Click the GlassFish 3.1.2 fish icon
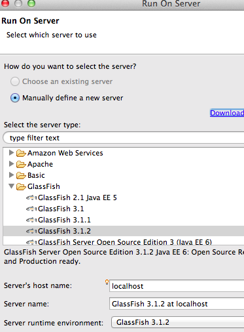 [x=31, y=231]
